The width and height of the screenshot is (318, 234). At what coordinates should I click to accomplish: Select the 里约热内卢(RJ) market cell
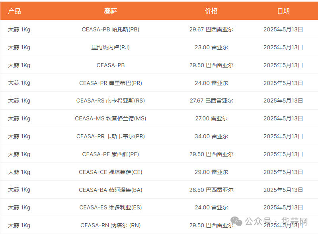[x=110, y=47]
